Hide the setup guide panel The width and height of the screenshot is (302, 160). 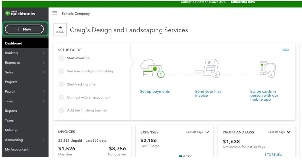click(285, 50)
